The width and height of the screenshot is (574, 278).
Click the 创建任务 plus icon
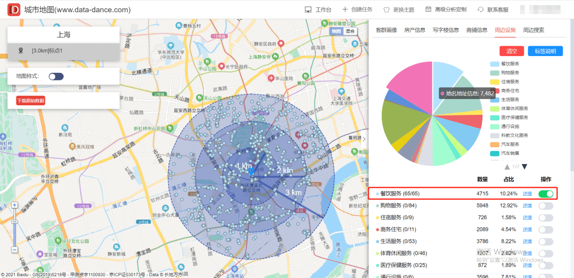[x=345, y=9]
